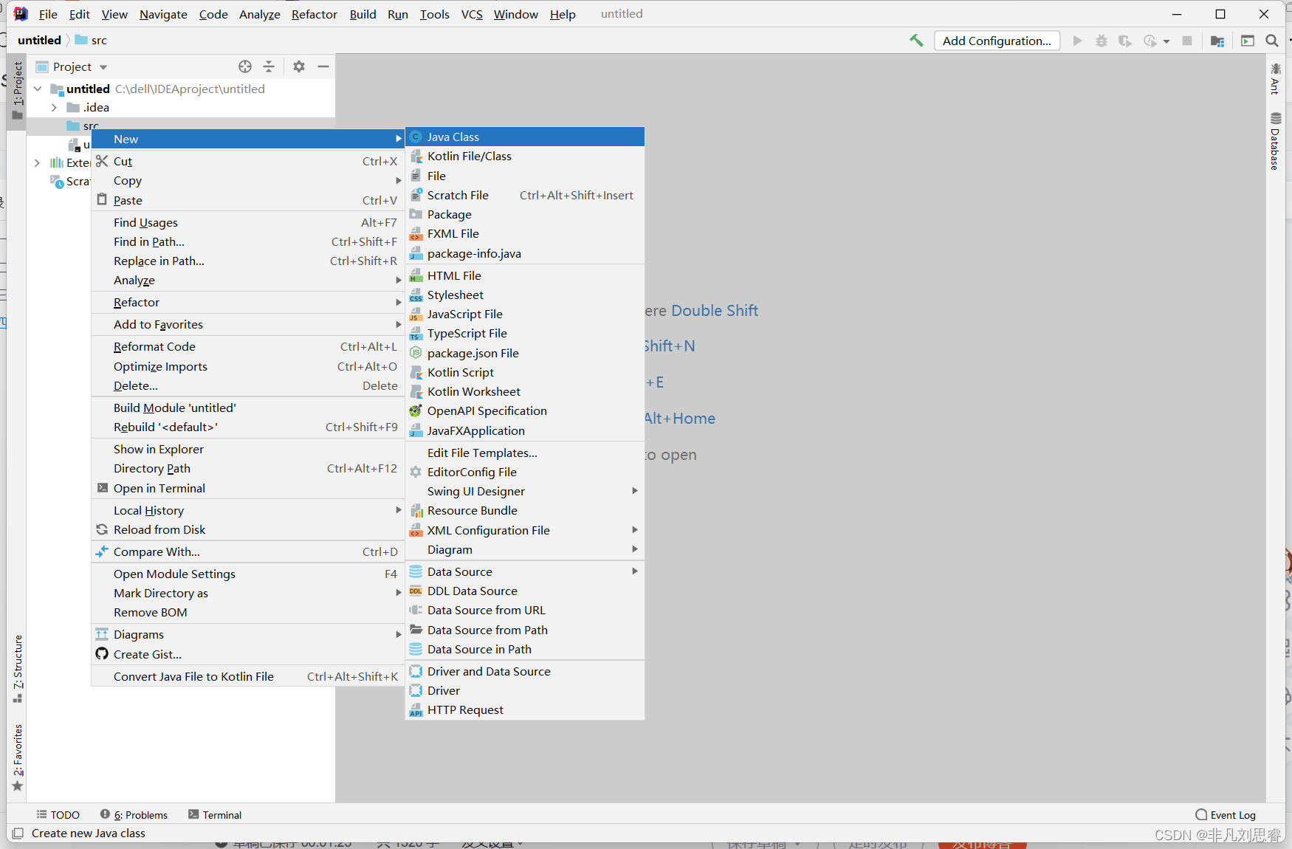Image resolution: width=1292 pixels, height=849 pixels.
Task: Click the locate target icon in Project panel
Action: coord(245,66)
